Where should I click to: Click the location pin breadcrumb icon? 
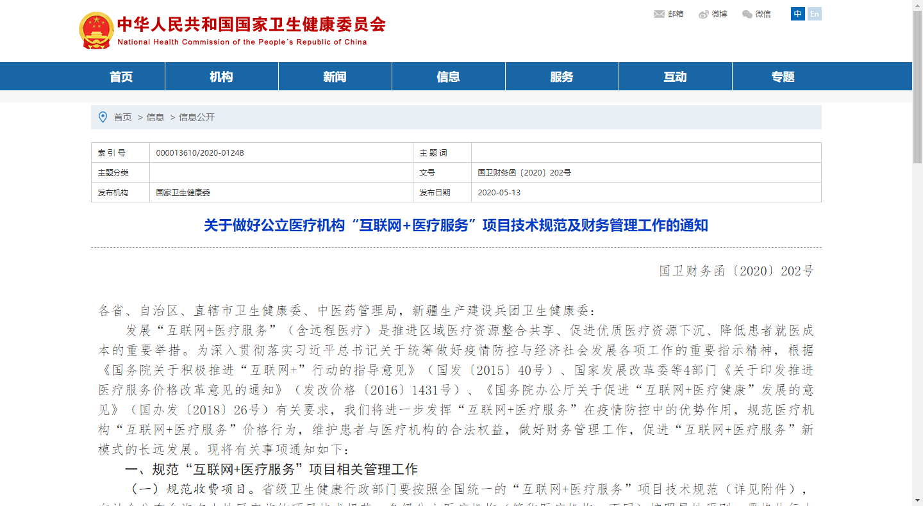[x=103, y=117]
